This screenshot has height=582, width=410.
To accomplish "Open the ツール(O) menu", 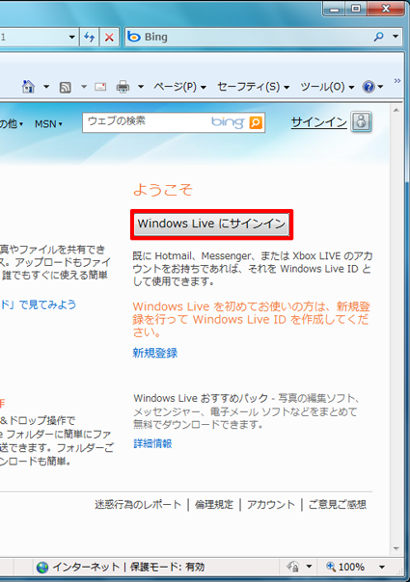I will [327, 87].
